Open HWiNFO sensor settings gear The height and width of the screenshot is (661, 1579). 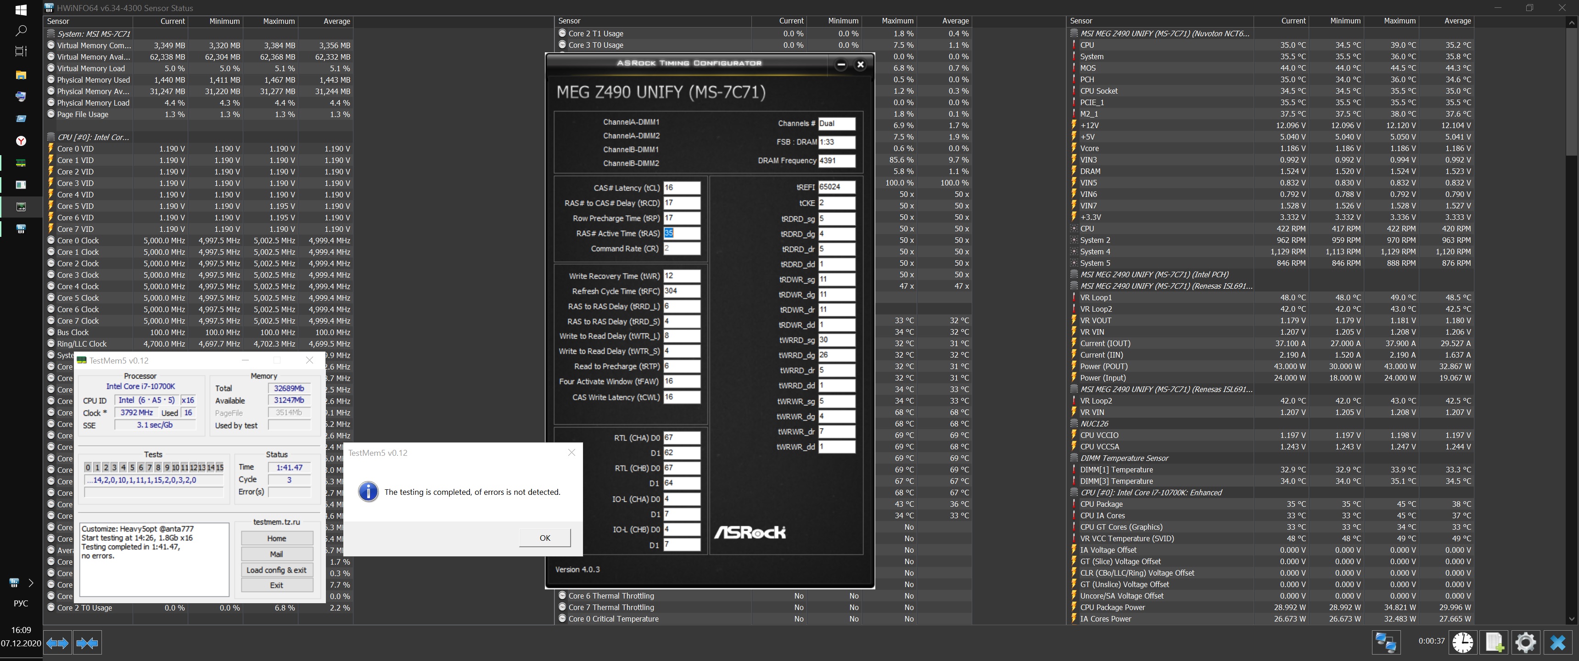[x=1525, y=643]
